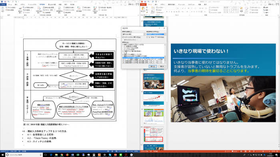Open the reference type dropdown in the dialog

(134, 34)
